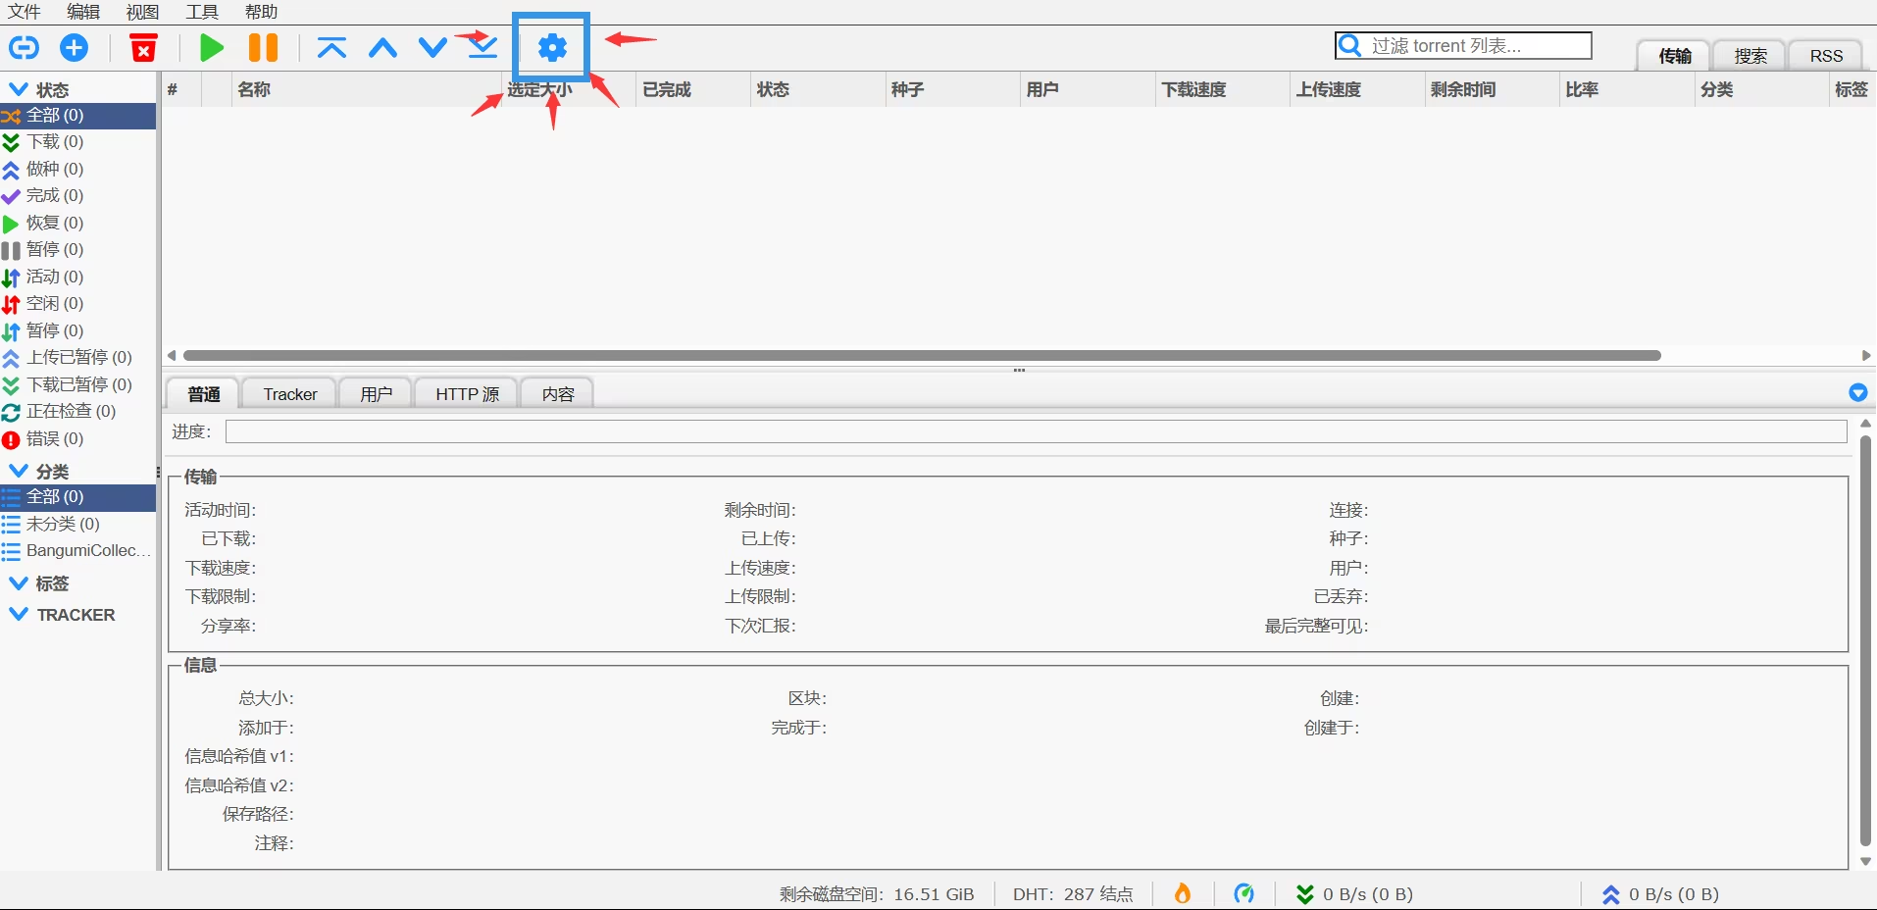Select the 正在检查 (0) filter
The image size is (1877, 910).
pos(77,412)
